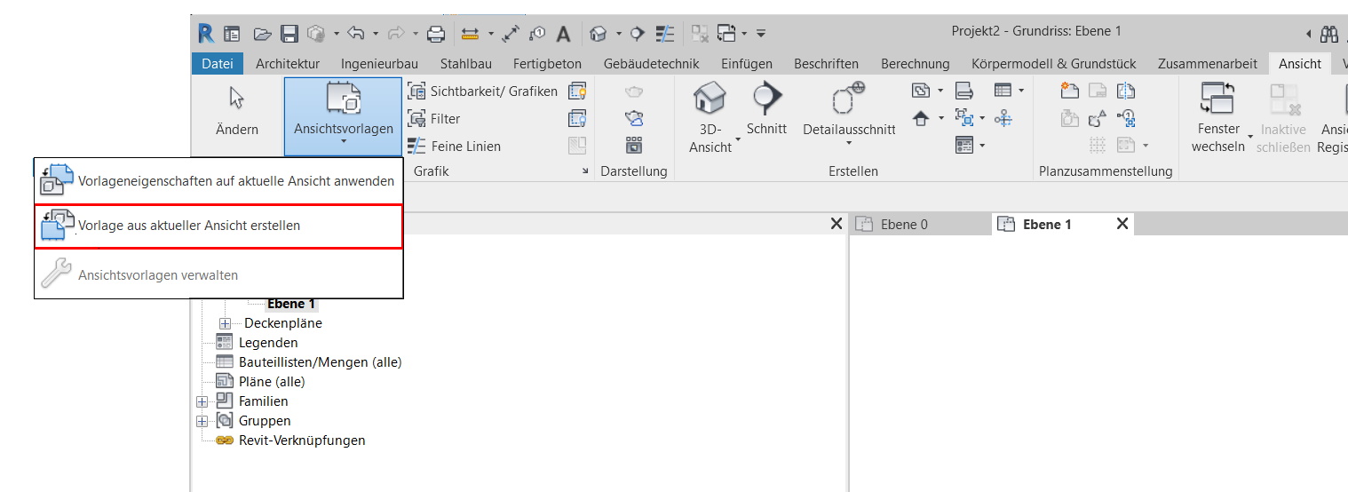The image size is (1348, 492).
Task: Select Revit-Verknüpfungen in project browser
Action: [x=301, y=440]
